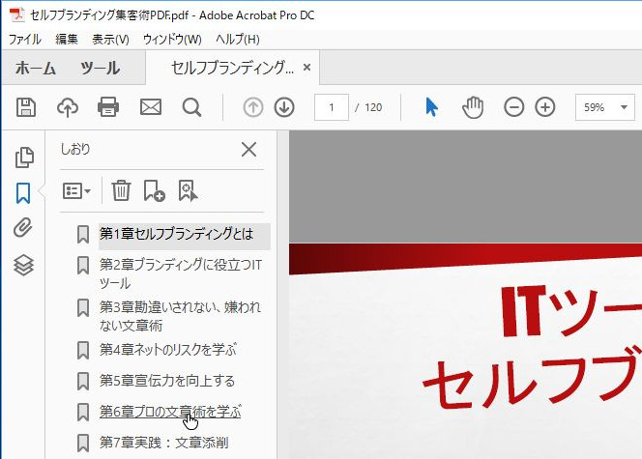Print the document using printer icon

pos(108,107)
